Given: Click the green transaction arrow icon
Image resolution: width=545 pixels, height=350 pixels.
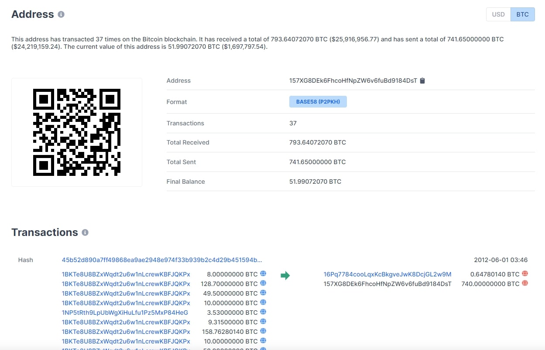Looking at the screenshot, I should [285, 276].
